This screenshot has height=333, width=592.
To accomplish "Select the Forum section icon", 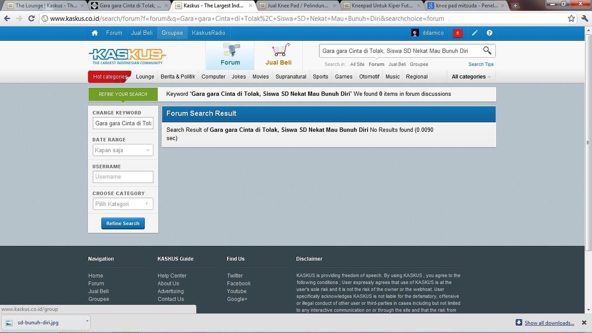I will click(230, 55).
